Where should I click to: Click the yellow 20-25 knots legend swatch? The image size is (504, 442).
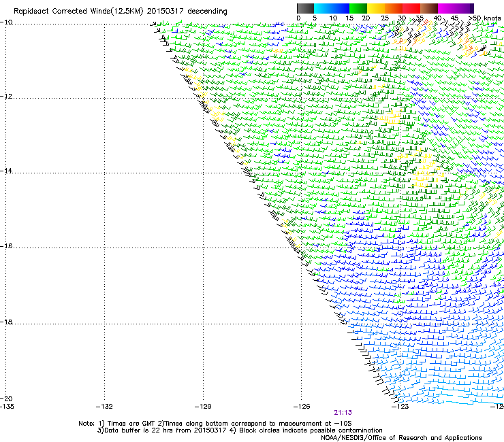(376, 8)
